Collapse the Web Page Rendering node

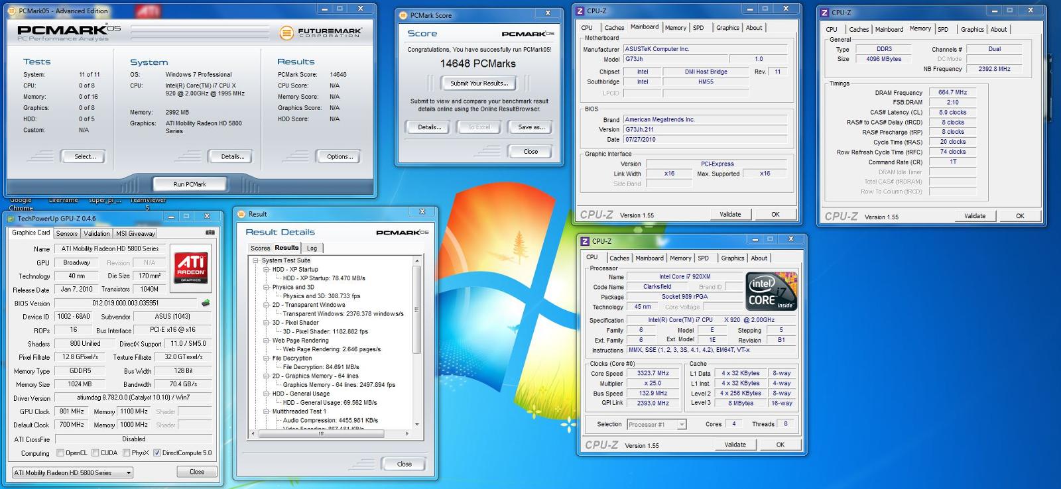[x=266, y=341]
